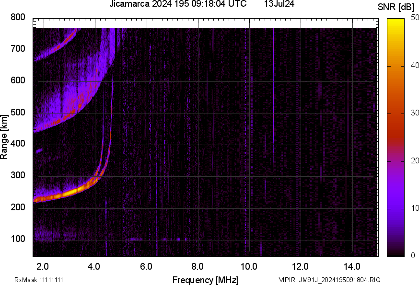Viewport: 419px width, 285px height.
Task: Click the bright yellow echo trace near 250 km
Action: coord(67,192)
